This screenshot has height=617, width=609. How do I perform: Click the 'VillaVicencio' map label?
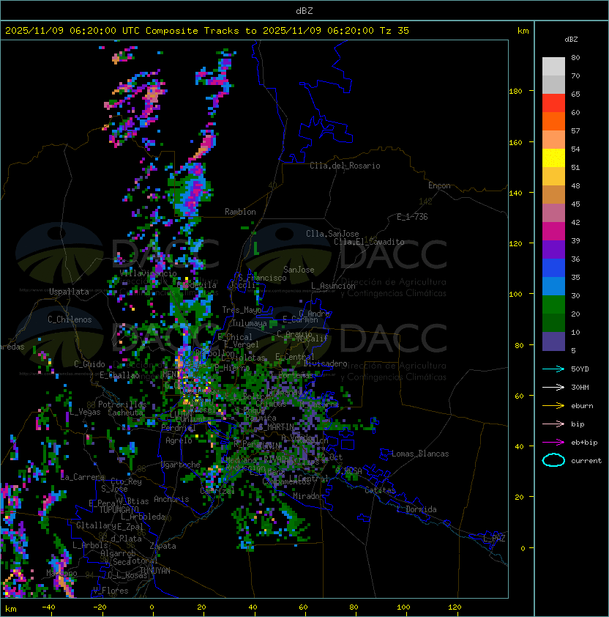click(148, 273)
